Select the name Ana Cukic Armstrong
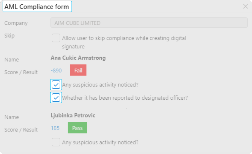 78,58
